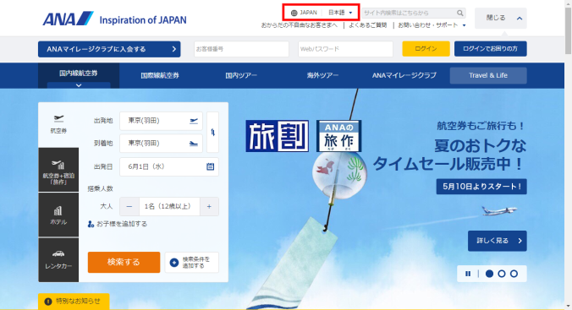This screenshot has width=572, height=310.
Task: Select the 海外ツアー menu tab
Action: click(x=322, y=75)
